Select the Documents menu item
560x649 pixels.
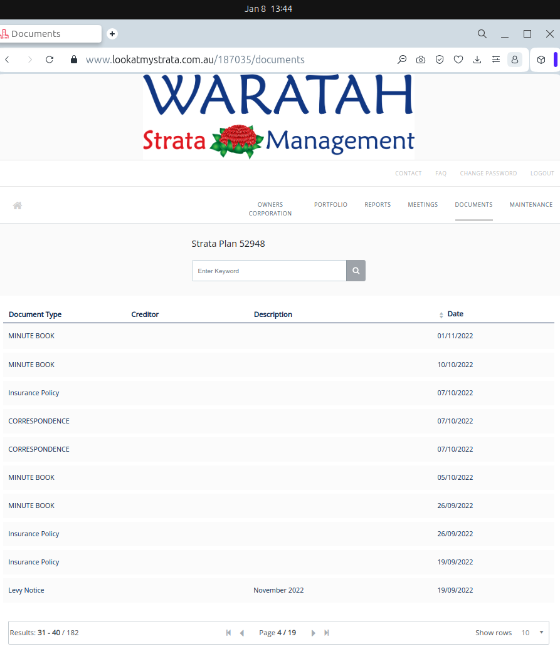coord(473,204)
